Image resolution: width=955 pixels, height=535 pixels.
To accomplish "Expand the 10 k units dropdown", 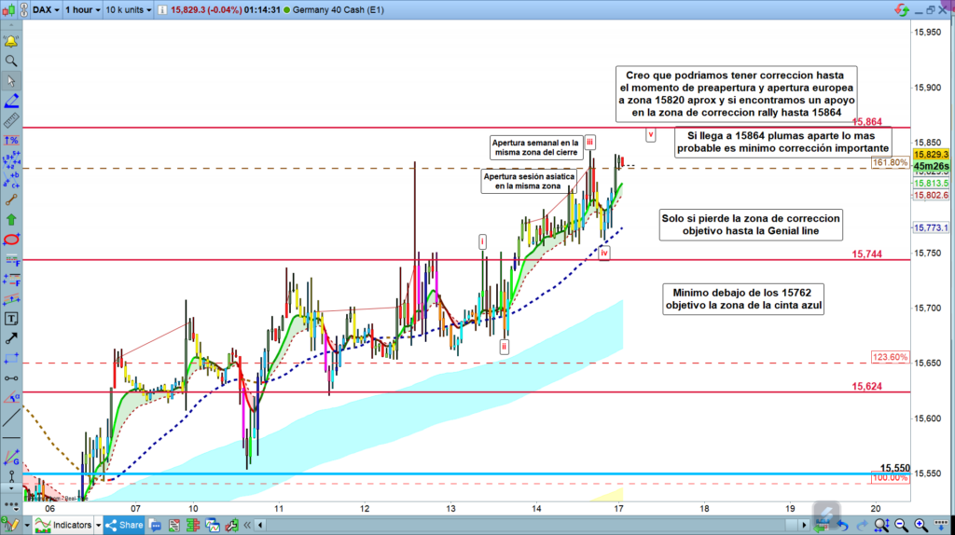I will 128,10.
